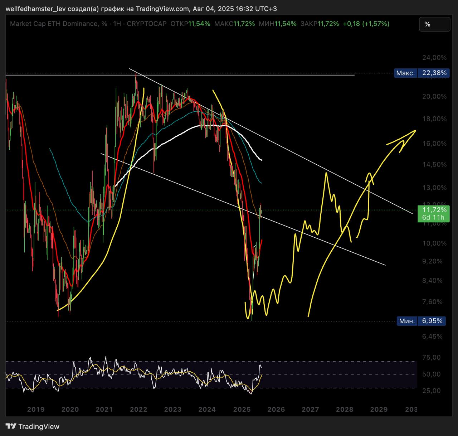Click the 6,45% price axis label
This screenshot has height=436, width=458.
coord(433,336)
